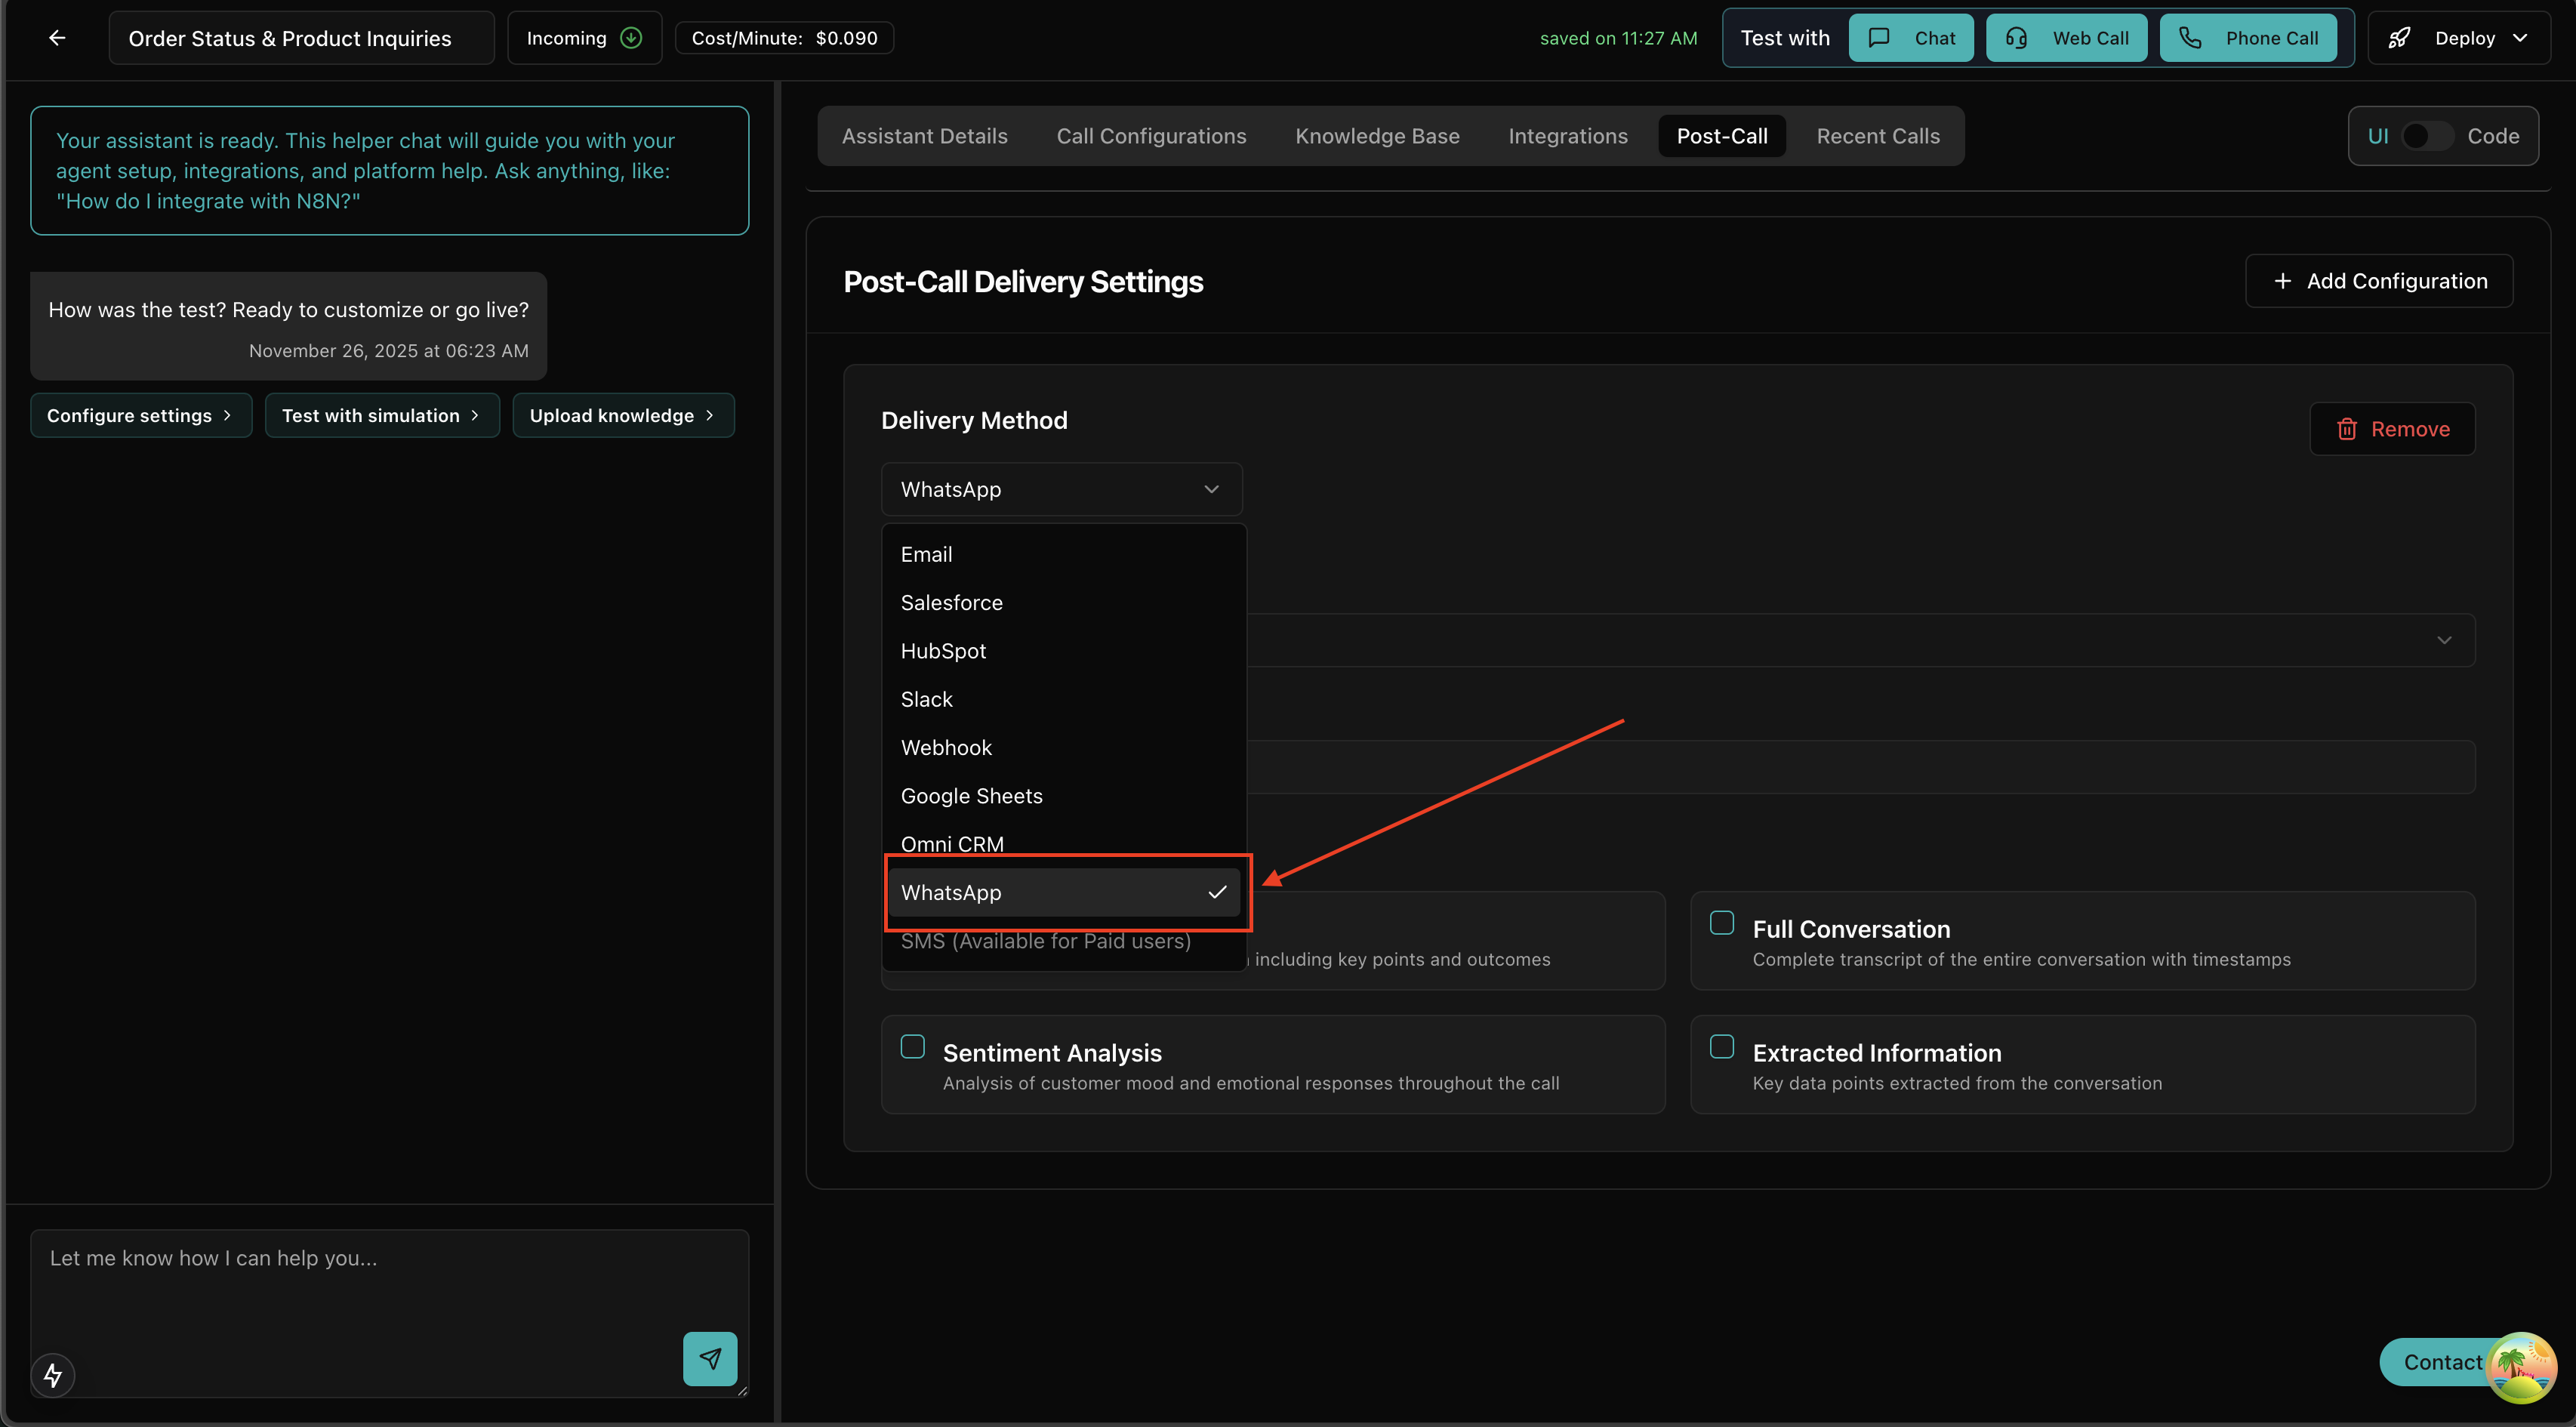Click the send message paper-plane icon
The height and width of the screenshot is (1427, 2576).
click(710, 1358)
